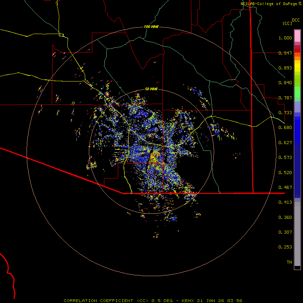Image resolution: width=303 pixels, height=303 pixels.
Task: Click the KEMX station identifier
Action: tap(189, 301)
